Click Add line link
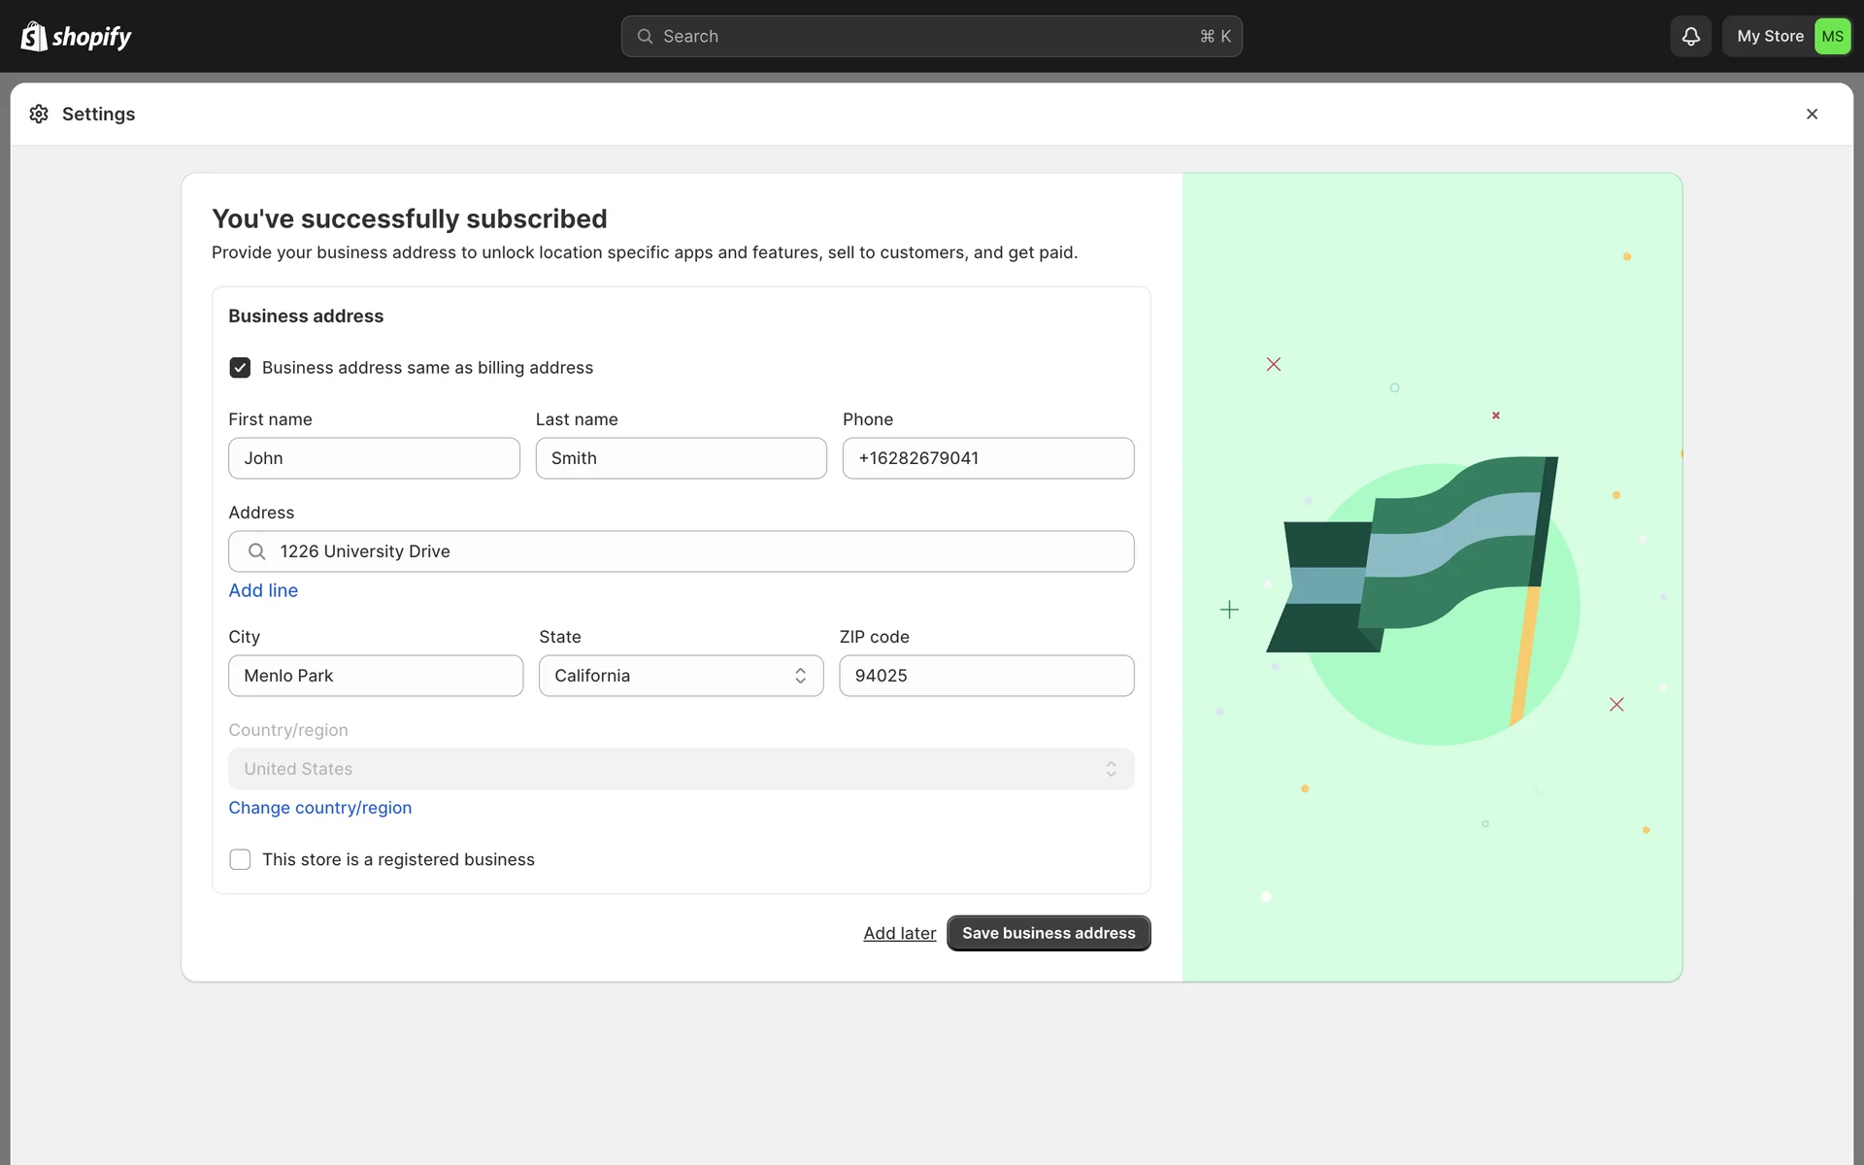 pos(263,590)
